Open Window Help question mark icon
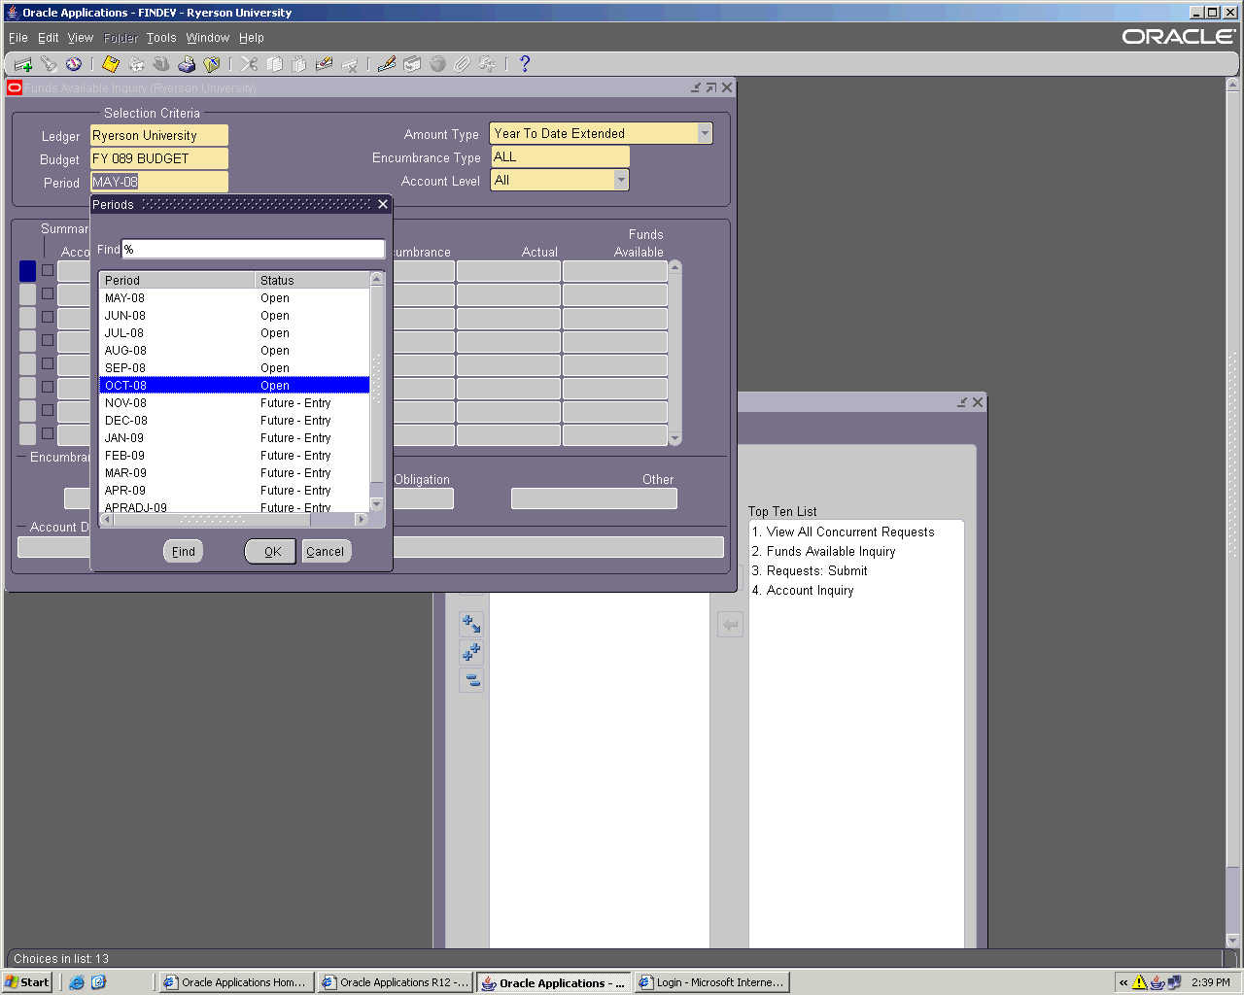 pyautogui.click(x=525, y=64)
